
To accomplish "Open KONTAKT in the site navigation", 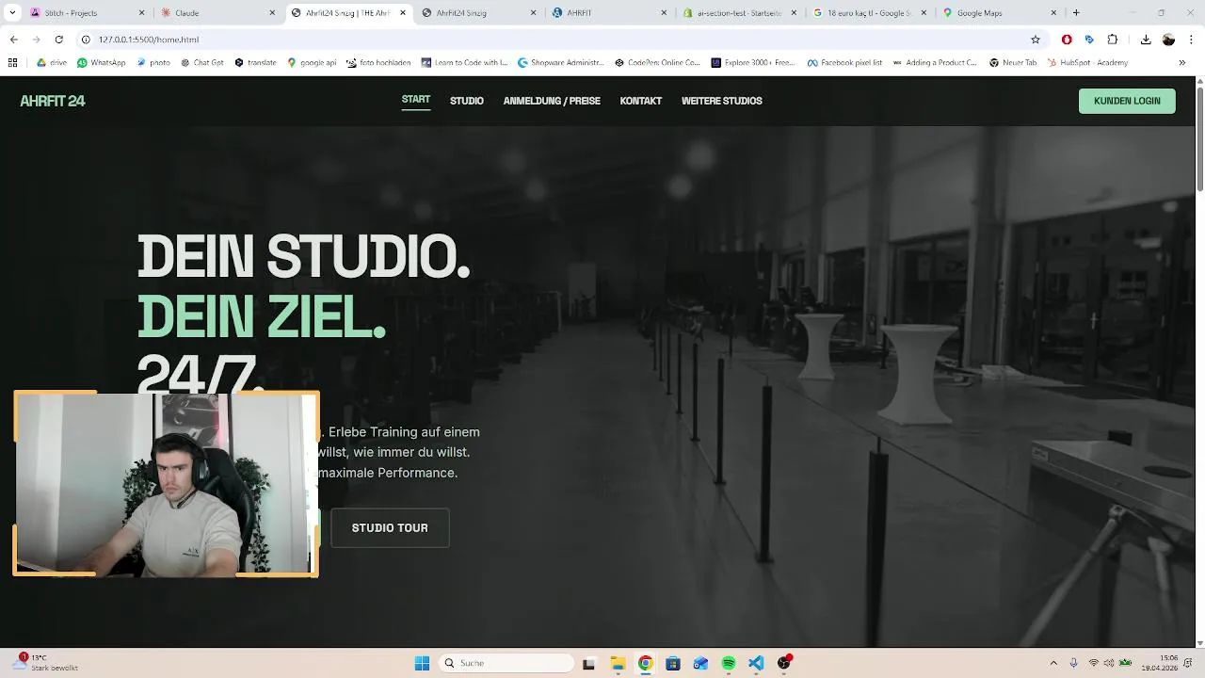I will [x=641, y=101].
